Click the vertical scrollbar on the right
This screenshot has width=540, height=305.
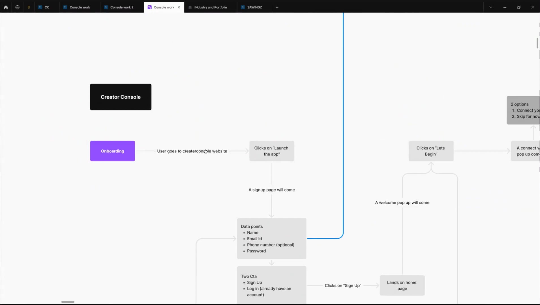click(x=537, y=43)
